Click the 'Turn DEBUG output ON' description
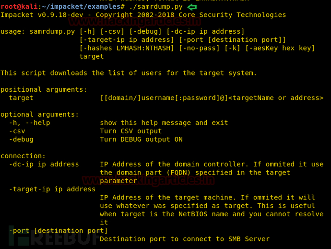 pos(141,139)
